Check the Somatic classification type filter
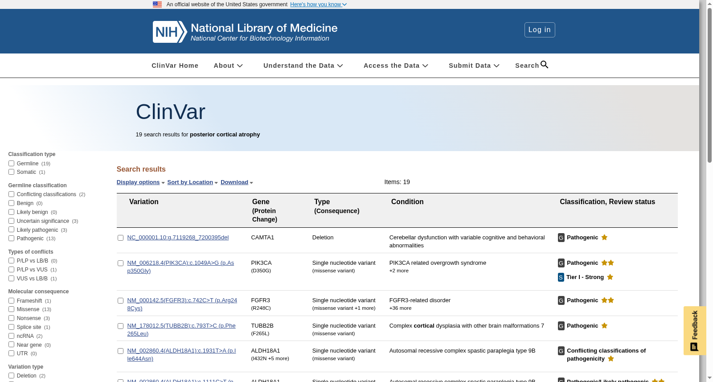Viewport: 713px width, 382px height. [11, 172]
